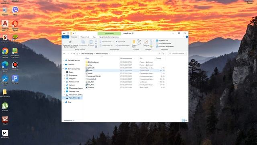The width and height of the screenshot is (257, 145).
Task: Click Invert selection in the ribbon
Action: (x=165, y=47)
